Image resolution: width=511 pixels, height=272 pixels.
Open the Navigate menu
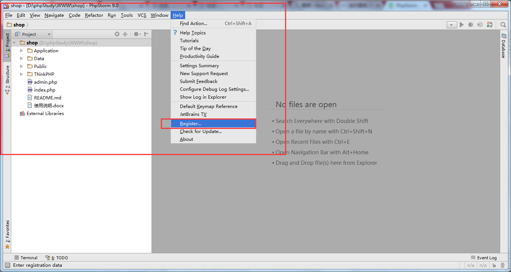54,15
